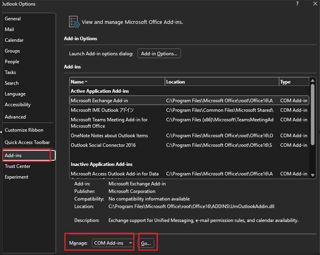Select OneNote Notes about Outlook Items
Image resolution: width=320 pixels, height=255 pixels.
tap(120, 136)
